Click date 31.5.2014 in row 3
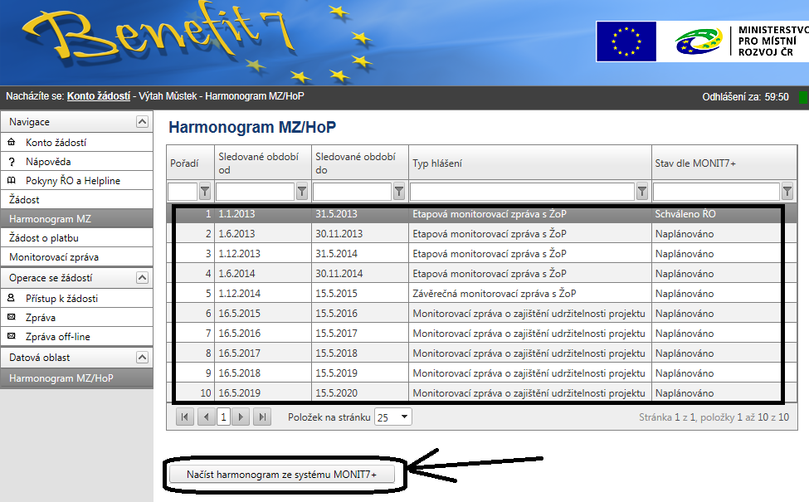809x502 pixels. tap(336, 254)
